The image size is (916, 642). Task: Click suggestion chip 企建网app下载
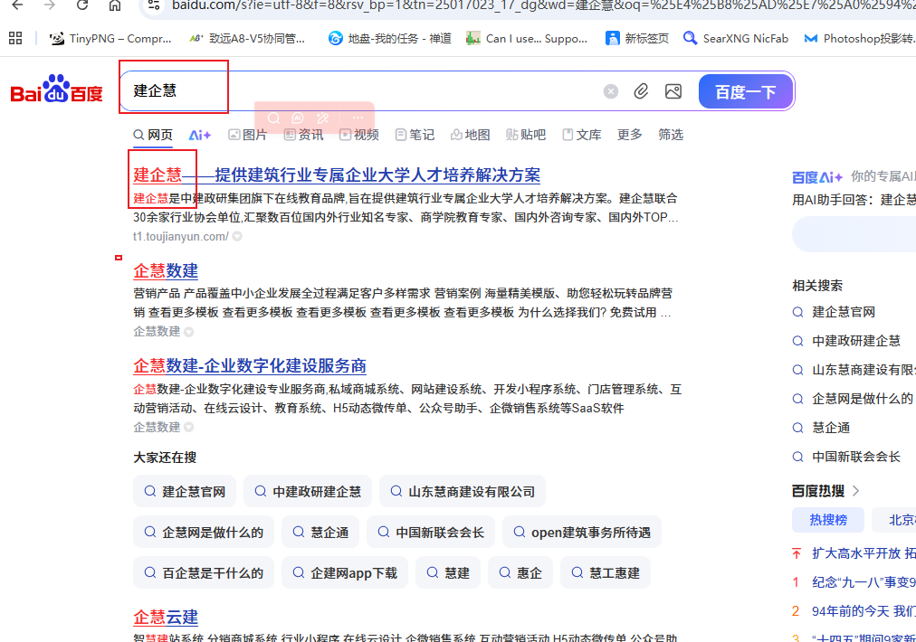click(x=345, y=573)
